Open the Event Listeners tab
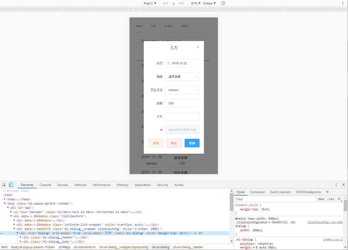 point(281,192)
